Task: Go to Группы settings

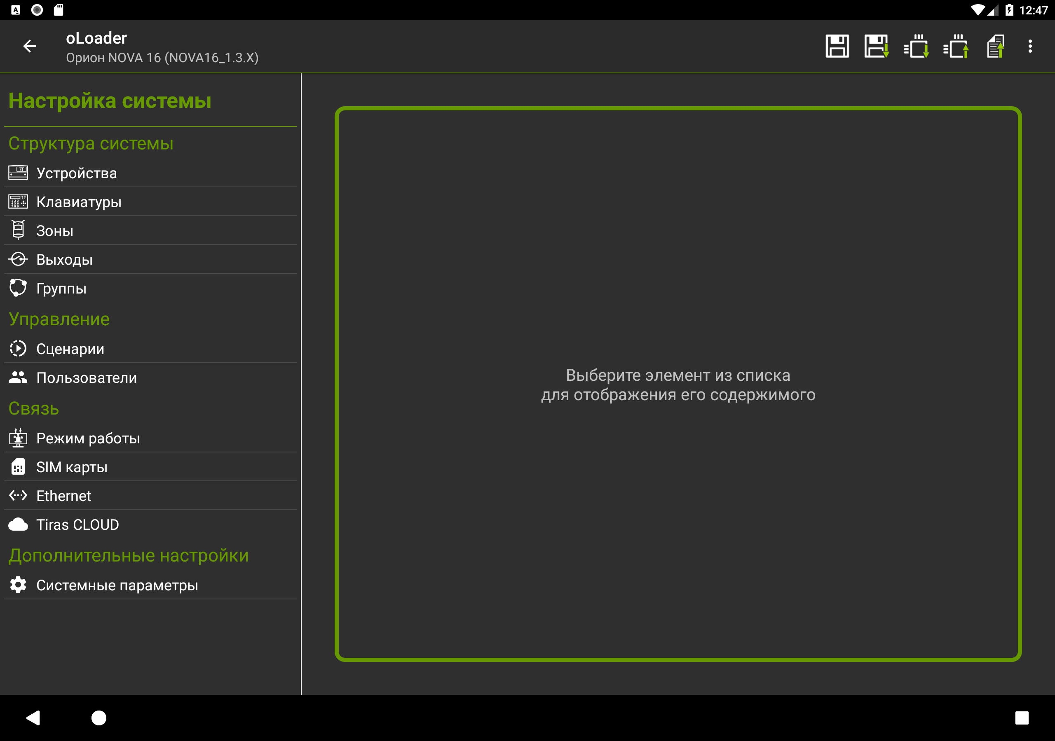Action: pos(61,288)
